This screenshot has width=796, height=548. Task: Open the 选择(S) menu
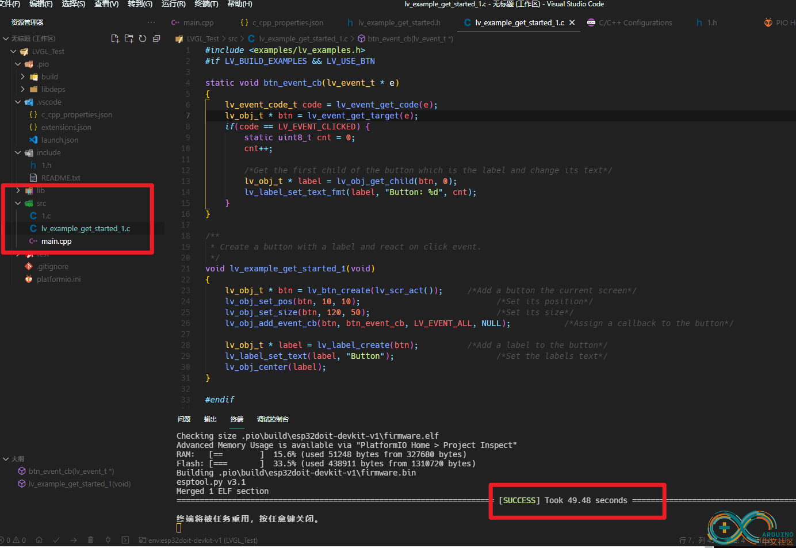tap(74, 4)
